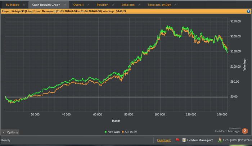Viewport: 252px width, 146px height.
Task: Close the By Stakes tab
Action: pyautogui.click(x=23, y=5)
